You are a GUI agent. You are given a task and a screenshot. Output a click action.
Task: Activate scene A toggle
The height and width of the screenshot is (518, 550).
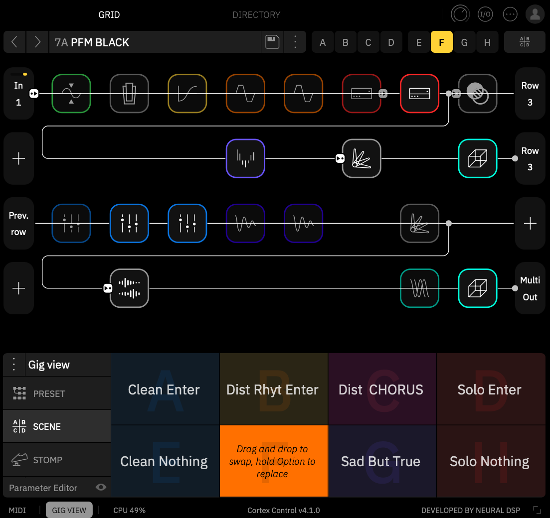(322, 42)
